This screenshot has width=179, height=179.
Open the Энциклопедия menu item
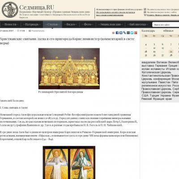click(110, 24)
